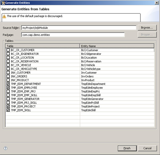Check the BC_CR_VEHICLE table checkbox
Viewport: 160px width, 155px height.
point(8,65)
